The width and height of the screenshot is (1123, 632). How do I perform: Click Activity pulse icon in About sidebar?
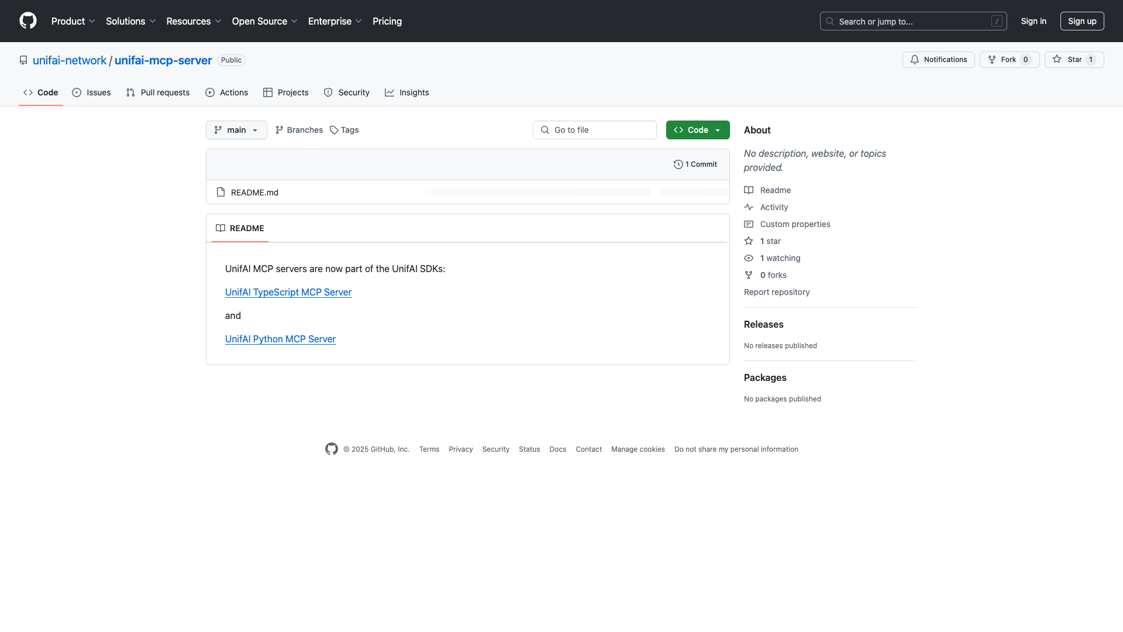[x=749, y=207]
